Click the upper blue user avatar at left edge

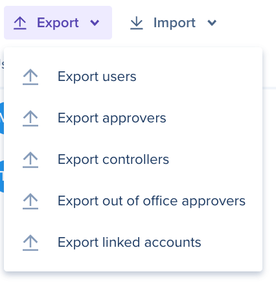click(2, 118)
